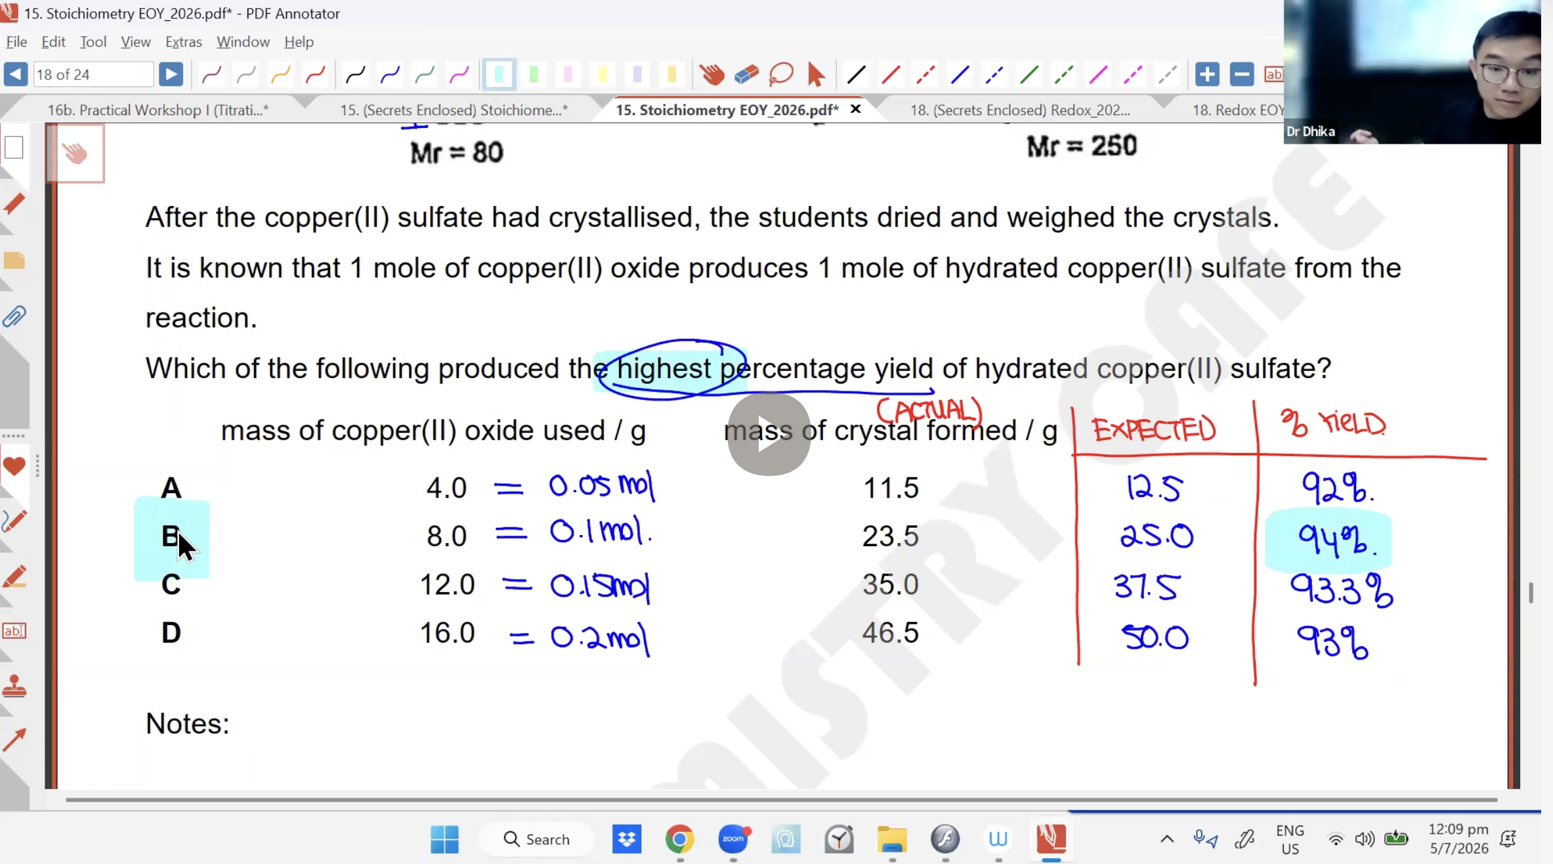1553x864 pixels.
Task: Open the Tool menu
Action: click(93, 42)
